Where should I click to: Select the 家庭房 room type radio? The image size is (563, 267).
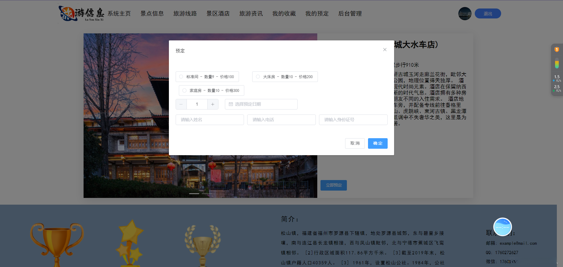coord(184,90)
